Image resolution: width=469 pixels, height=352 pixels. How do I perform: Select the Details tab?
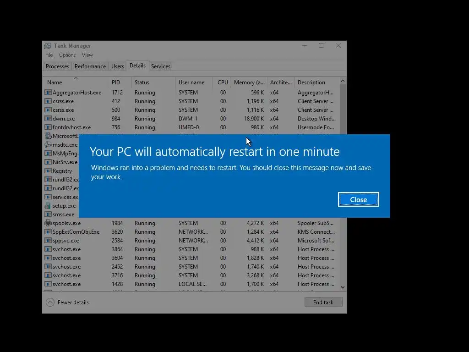pos(137,66)
